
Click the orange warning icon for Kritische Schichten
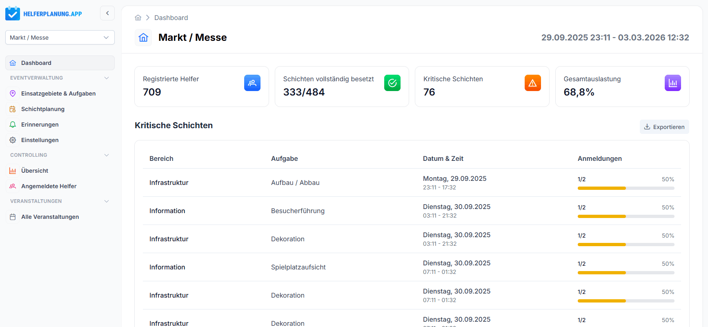pos(533,83)
